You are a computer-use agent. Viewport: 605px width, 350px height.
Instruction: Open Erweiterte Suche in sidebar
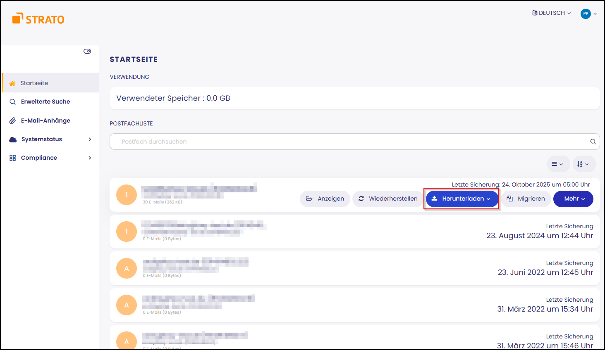[x=45, y=102]
